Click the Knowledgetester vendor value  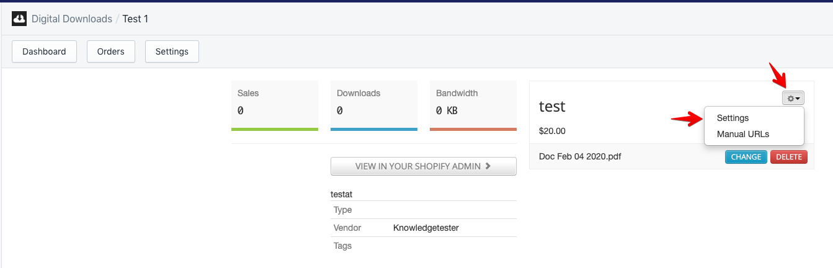(x=425, y=228)
